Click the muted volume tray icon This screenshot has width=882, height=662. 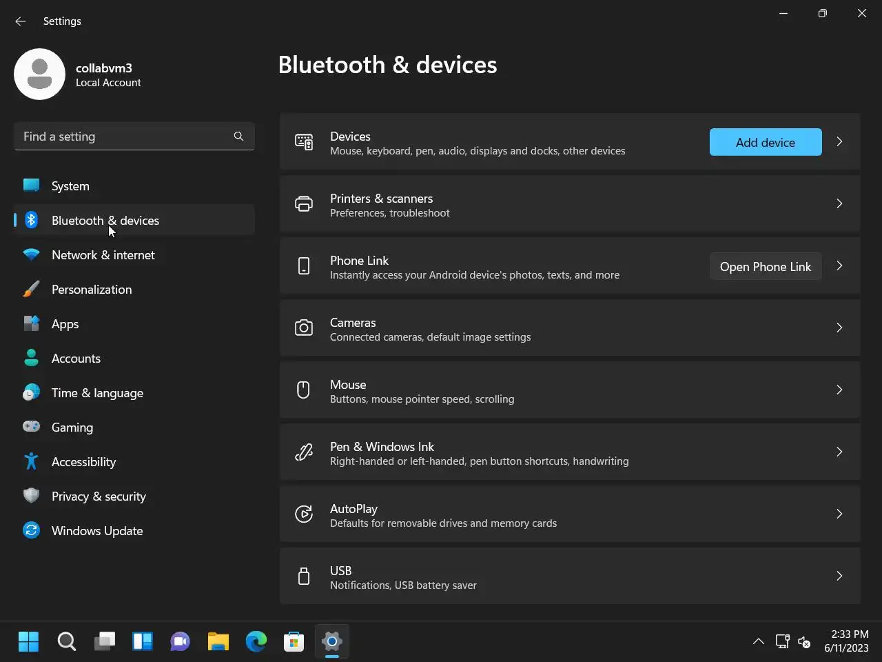(804, 642)
